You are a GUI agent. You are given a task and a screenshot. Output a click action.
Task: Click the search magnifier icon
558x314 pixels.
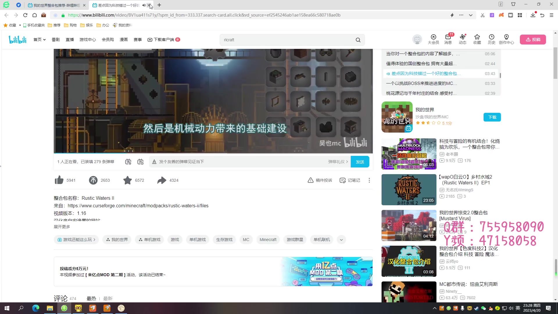pyautogui.click(x=358, y=40)
